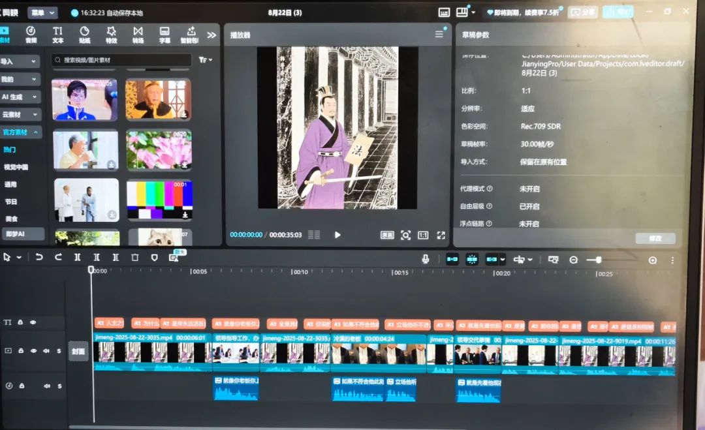
Task: Open the player panel hamburger menu
Action: (x=439, y=34)
